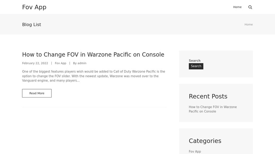
Task: Click the Recent Posts widget heading
Action: 208,96
